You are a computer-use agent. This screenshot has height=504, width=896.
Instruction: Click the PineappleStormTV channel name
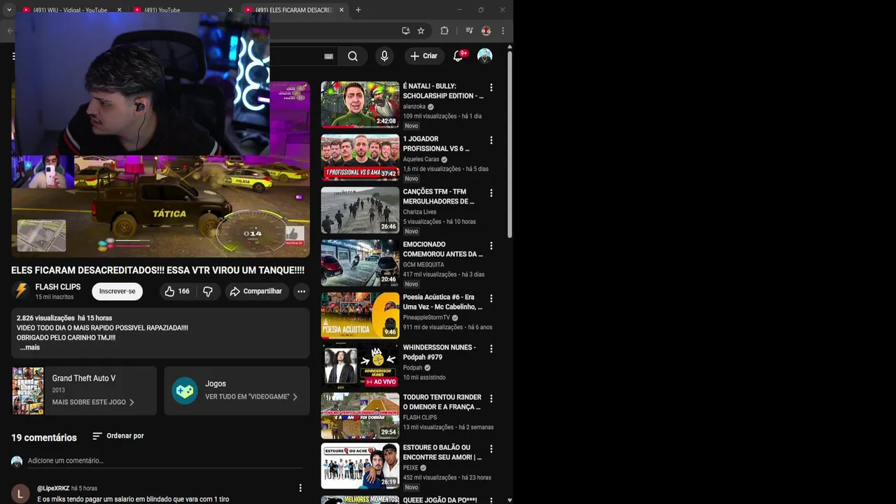pos(426,318)
